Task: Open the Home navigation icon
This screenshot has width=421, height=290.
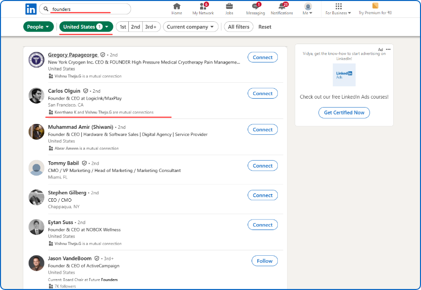Action: click(177, 9)
